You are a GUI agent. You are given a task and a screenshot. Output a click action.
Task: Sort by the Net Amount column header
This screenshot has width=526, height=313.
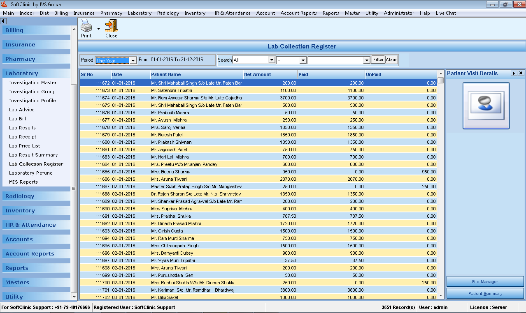[270, 74]
